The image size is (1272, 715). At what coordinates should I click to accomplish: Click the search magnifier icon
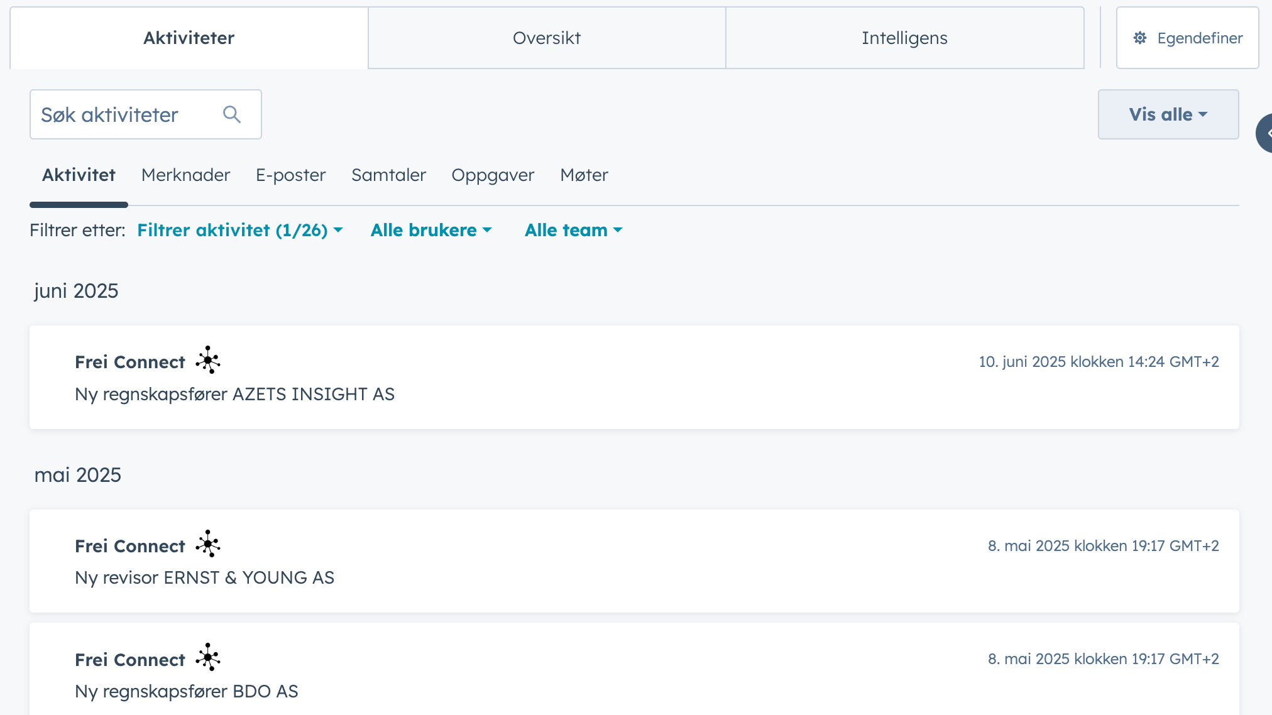pos(232,114)
